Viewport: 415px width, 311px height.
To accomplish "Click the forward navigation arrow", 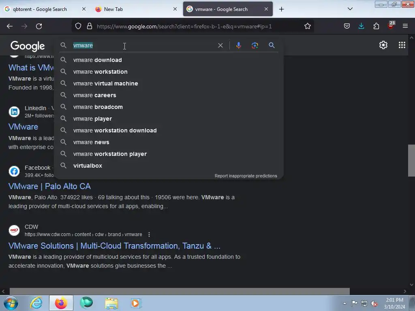I will (x=24, y=26).
